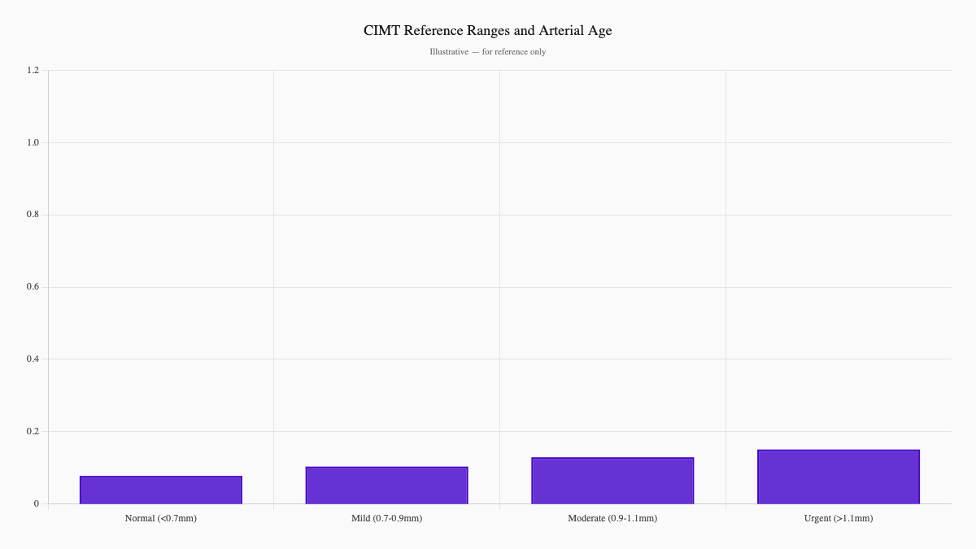Click the 0 y-axis tick label
This screenshot has width=976, height=549.
36,503
